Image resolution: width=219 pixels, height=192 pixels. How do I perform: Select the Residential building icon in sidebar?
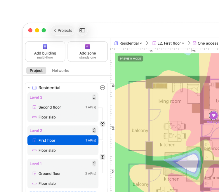point(34,88)
